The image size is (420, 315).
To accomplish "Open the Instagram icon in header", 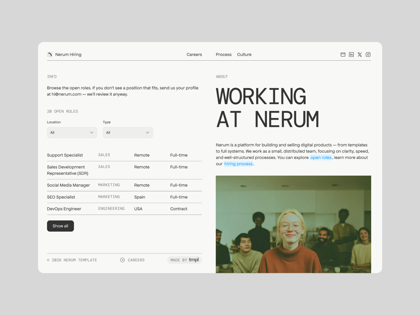I will (368, 54).
